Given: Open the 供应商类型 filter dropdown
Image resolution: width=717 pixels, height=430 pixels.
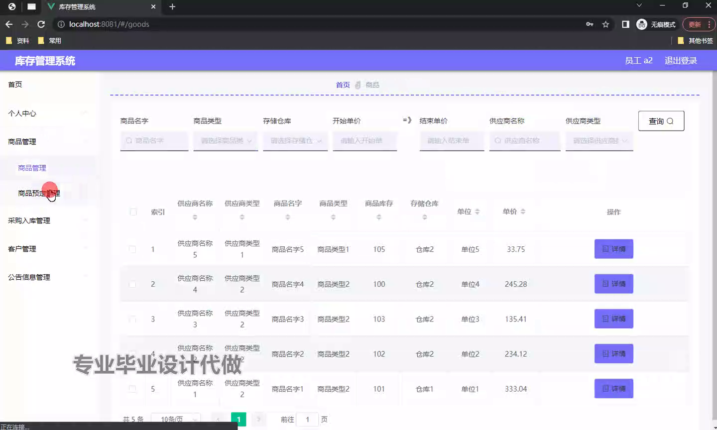Looking at the screenshot, I should pyautogui.click(x=599, y=141).
